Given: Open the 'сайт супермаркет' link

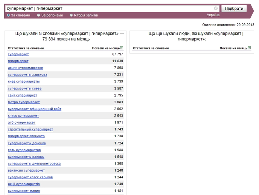Looking at the screenshot, I should coord(23,95).
